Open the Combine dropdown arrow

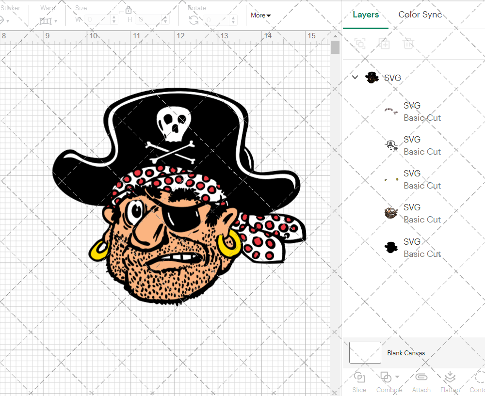pos(397,377)
